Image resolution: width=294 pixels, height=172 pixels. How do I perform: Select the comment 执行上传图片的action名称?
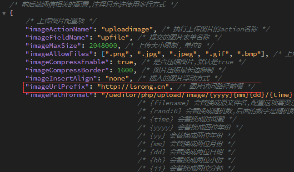(x=216, y=29)
